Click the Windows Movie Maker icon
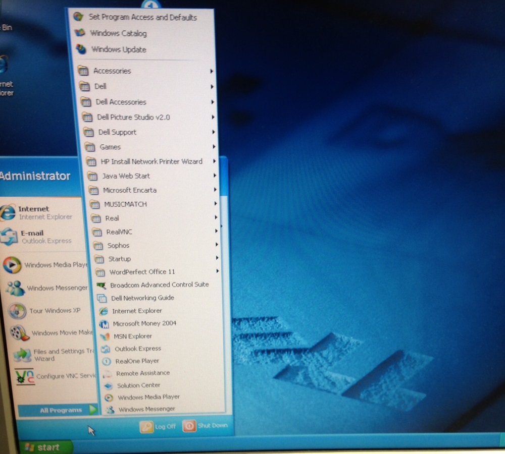The width and height of the screenshot is (505, 454). pos(19,332)
